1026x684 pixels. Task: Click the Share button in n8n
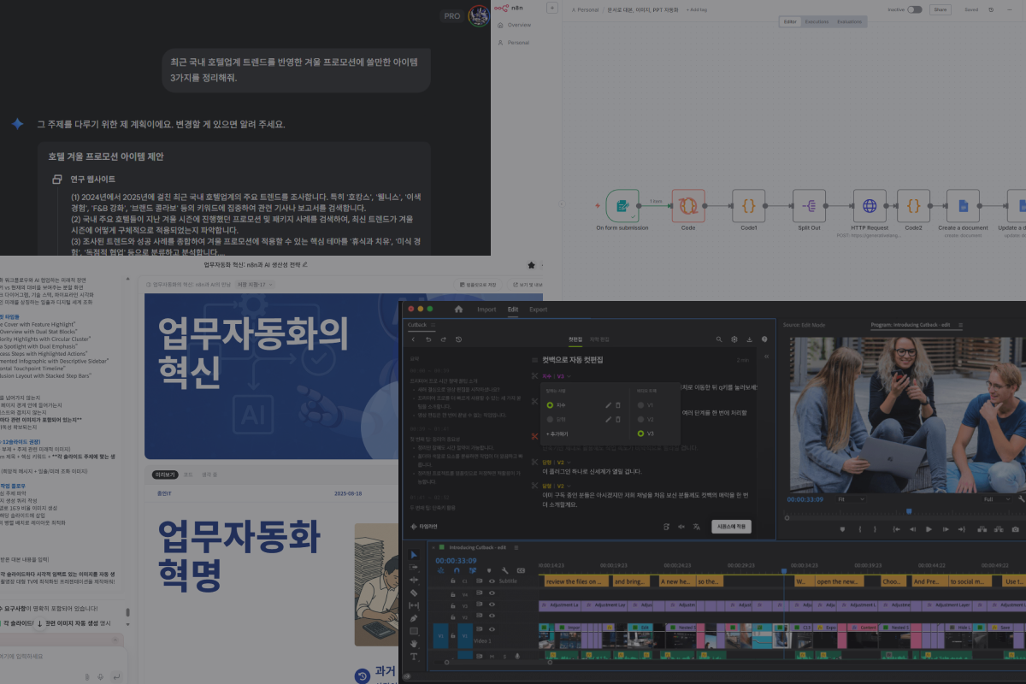[940, 9]
